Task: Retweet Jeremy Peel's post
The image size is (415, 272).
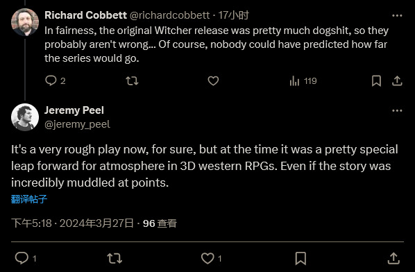Action: [115, 258]
